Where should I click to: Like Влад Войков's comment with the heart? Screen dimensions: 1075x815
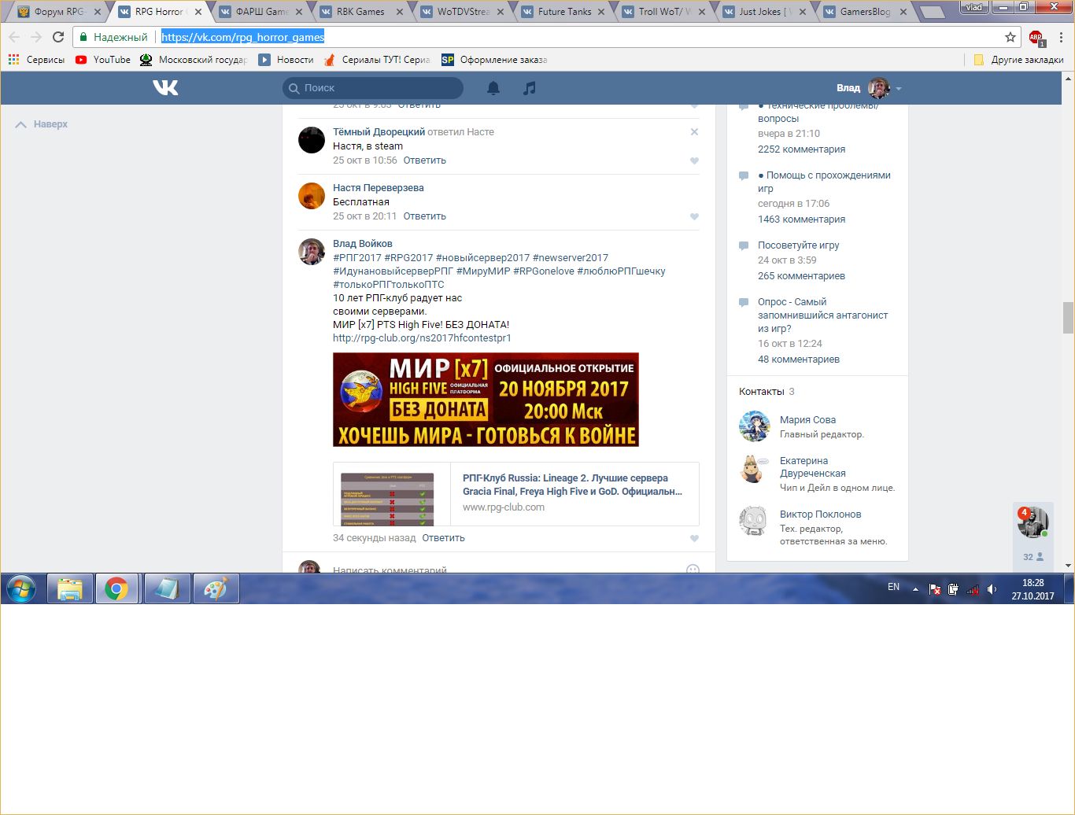pyautogui.click(x=694, y=539)
